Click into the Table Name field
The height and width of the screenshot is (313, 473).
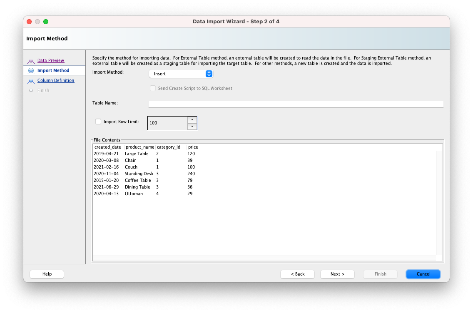pyautogui.click(x=296, y=104)
